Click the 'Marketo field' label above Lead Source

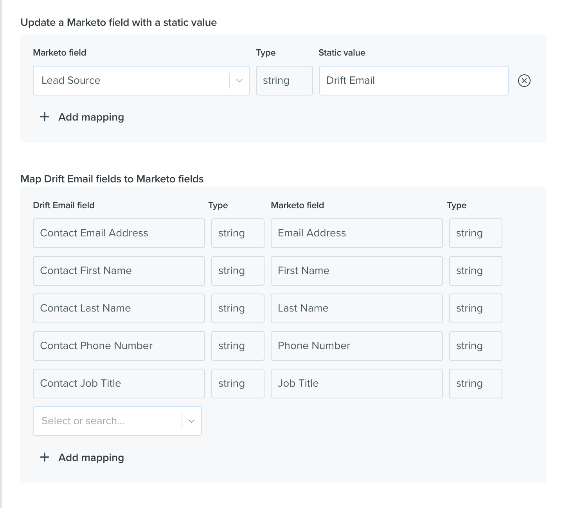click(x=59, y=53)
